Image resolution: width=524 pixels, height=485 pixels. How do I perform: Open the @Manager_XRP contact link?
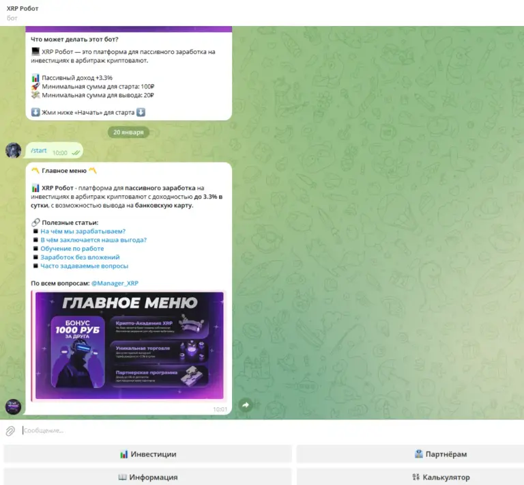pos(115,283)
